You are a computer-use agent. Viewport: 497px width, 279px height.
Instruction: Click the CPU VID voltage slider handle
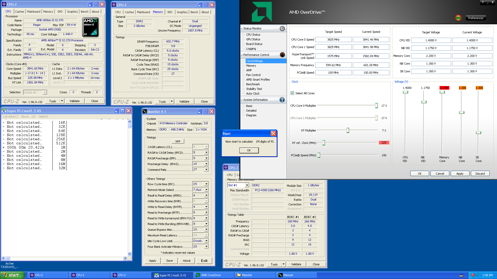click(405, 92)
